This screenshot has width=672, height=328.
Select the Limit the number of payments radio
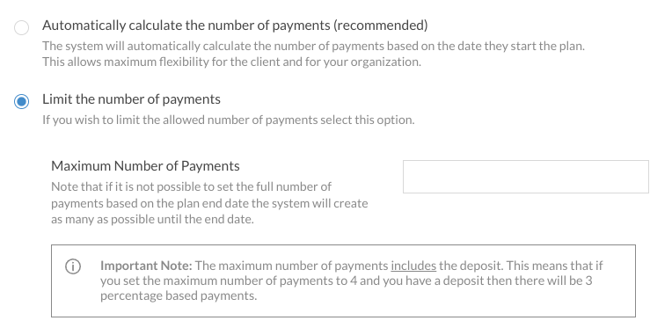21,101
